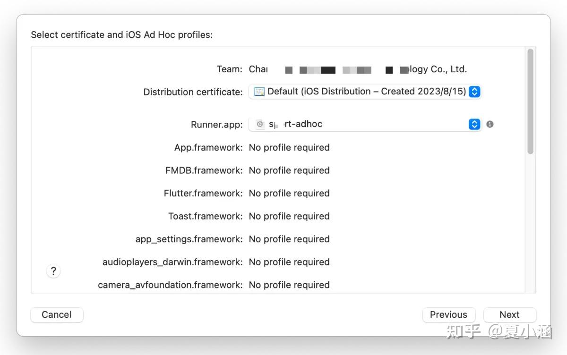Click the App.framework label
Image resolution: width=567 pixels, height=355 pixels.
(208, 148)
